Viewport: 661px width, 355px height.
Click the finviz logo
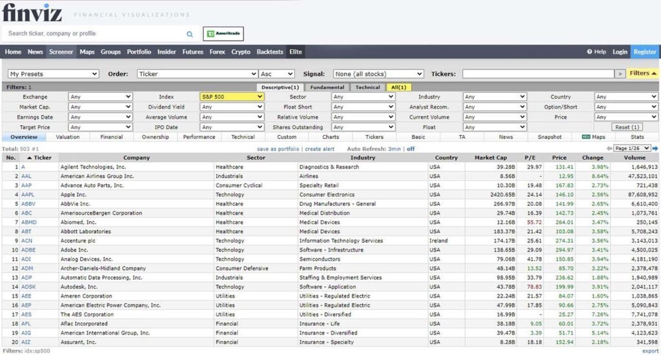coord(32,12)
